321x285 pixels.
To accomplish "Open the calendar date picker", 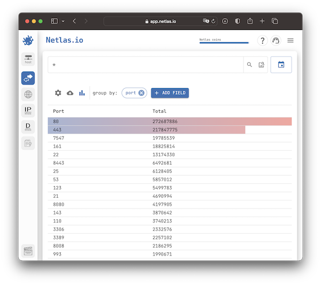I will coord(281,65).
